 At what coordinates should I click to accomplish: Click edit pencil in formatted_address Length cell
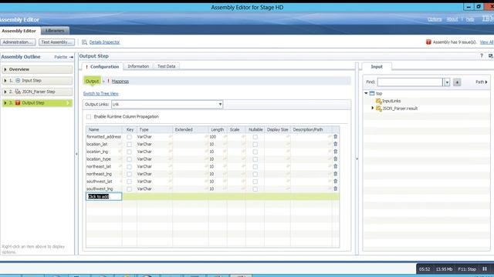[225, 137]
